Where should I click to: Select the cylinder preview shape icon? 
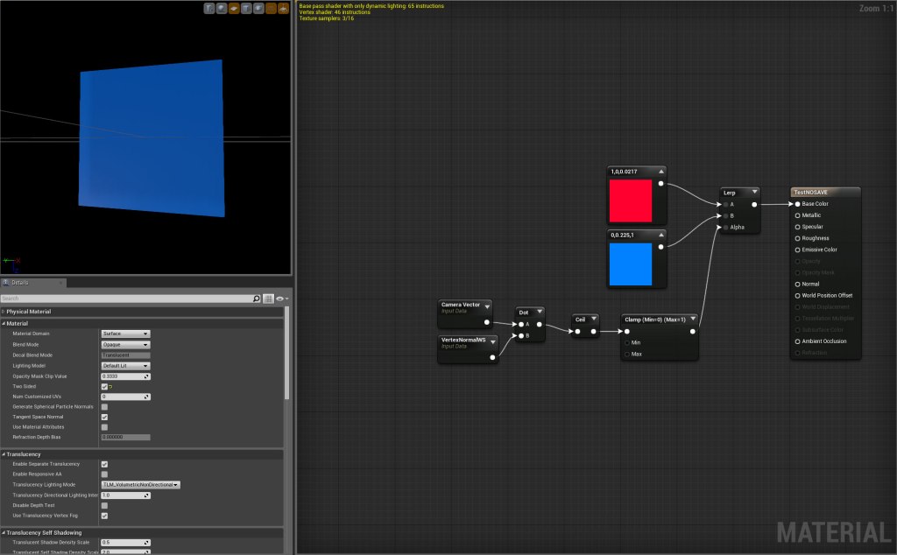coord(210,8)
